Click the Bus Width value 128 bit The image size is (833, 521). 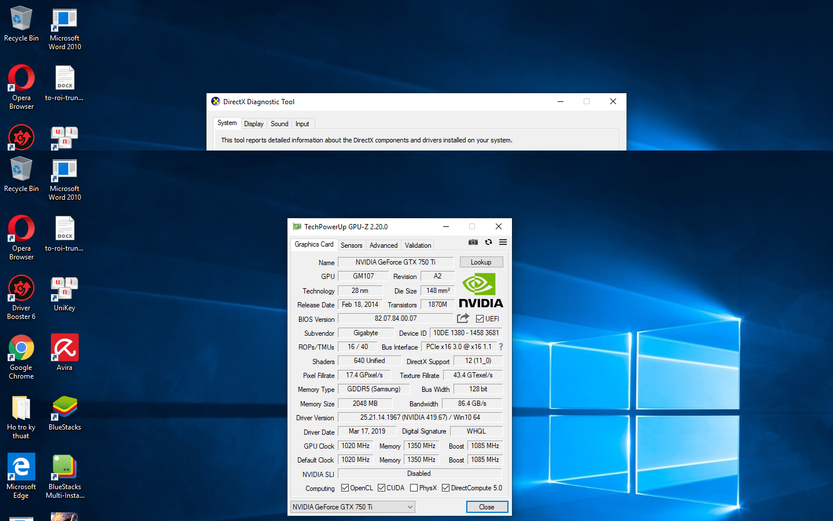[478, 389]
